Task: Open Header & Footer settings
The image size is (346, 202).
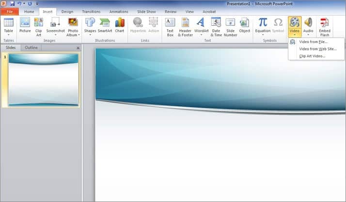Action: (x=185, y=25)
